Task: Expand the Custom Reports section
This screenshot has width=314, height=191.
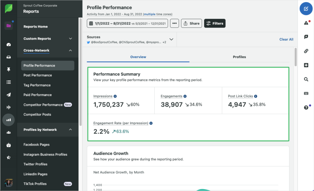Action: point(70,39)
